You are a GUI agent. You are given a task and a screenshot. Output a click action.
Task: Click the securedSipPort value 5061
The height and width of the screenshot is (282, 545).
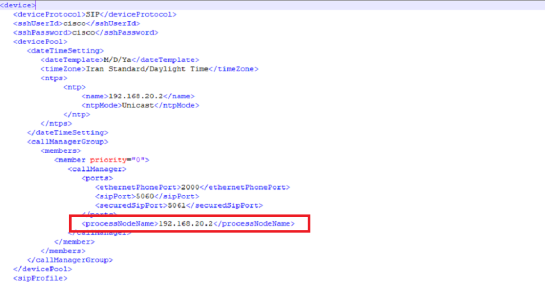pos(176,205)
